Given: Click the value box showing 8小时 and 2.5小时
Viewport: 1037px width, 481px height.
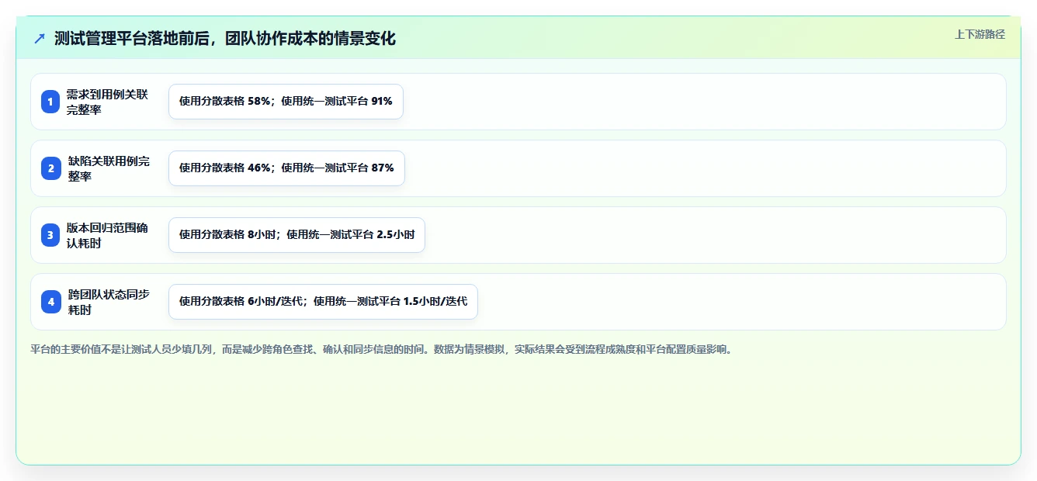Looking at the screenshot, I should click(297, 235).
